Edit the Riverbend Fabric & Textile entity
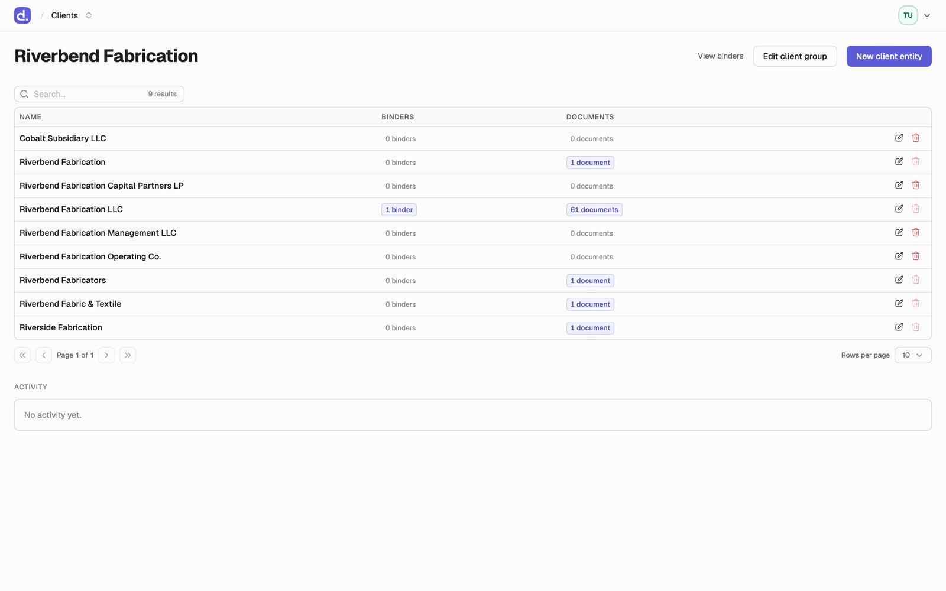The width and height of the screenshot is (946, 591). point(899,303)
